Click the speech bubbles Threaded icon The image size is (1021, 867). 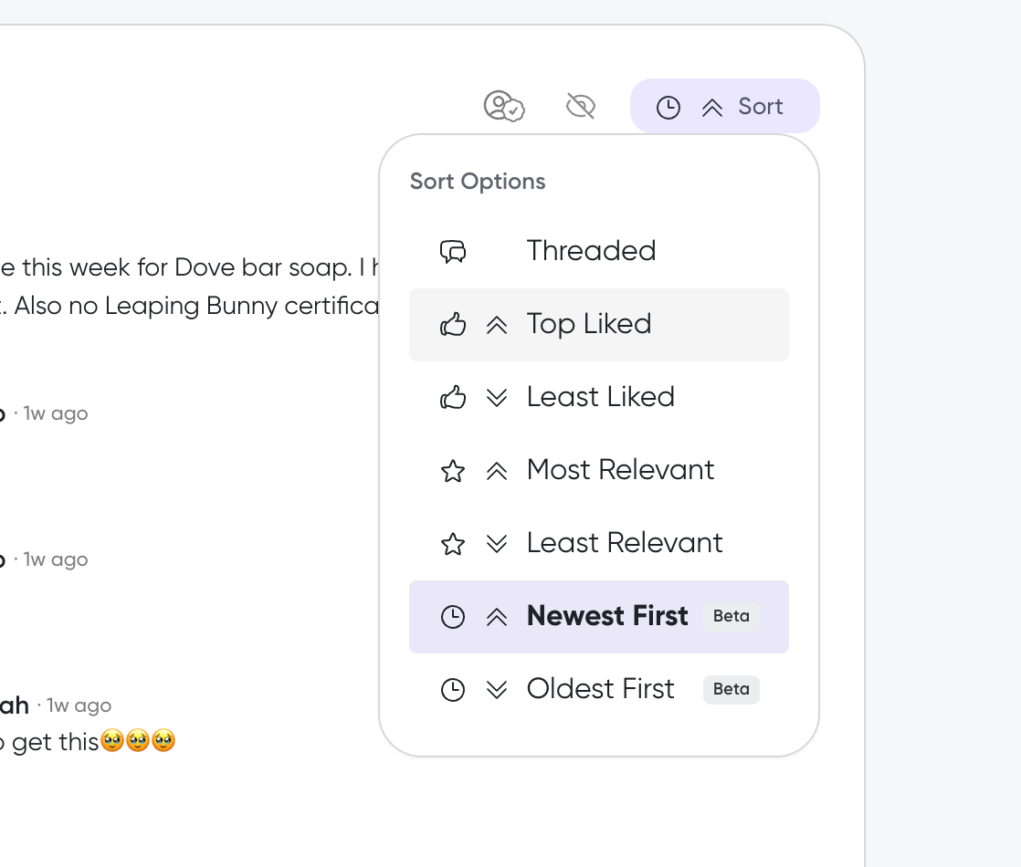pyautogui.click(x=453, y=251)
